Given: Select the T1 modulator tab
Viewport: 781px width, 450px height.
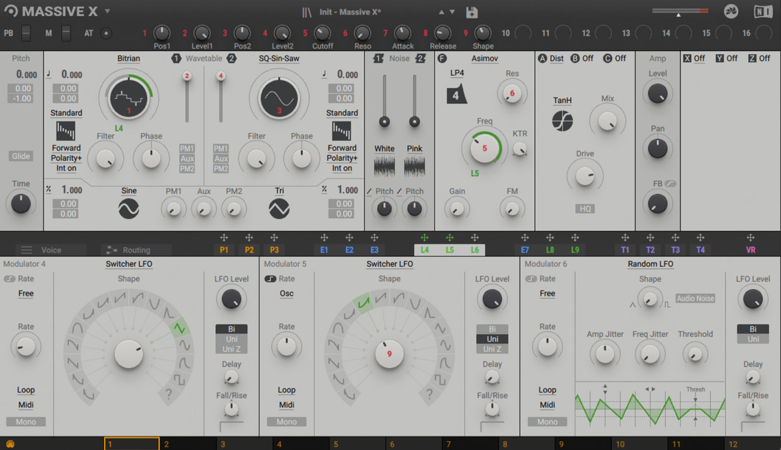Looking at the screenshot, I should 625,250.
